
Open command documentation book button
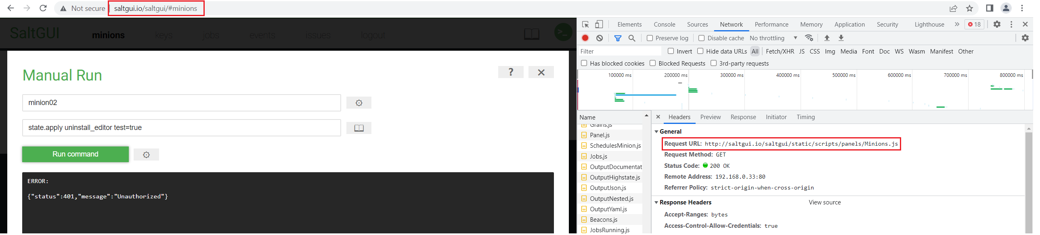tap(359, 128)
